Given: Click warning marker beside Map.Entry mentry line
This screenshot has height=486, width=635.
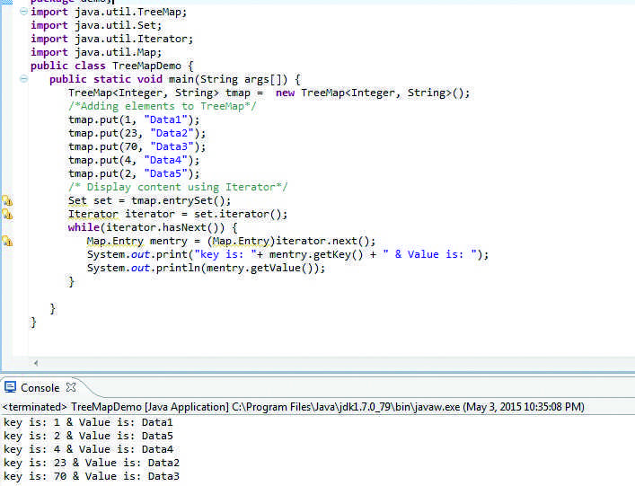Looking at the screenshot, I should click(7, 241).
